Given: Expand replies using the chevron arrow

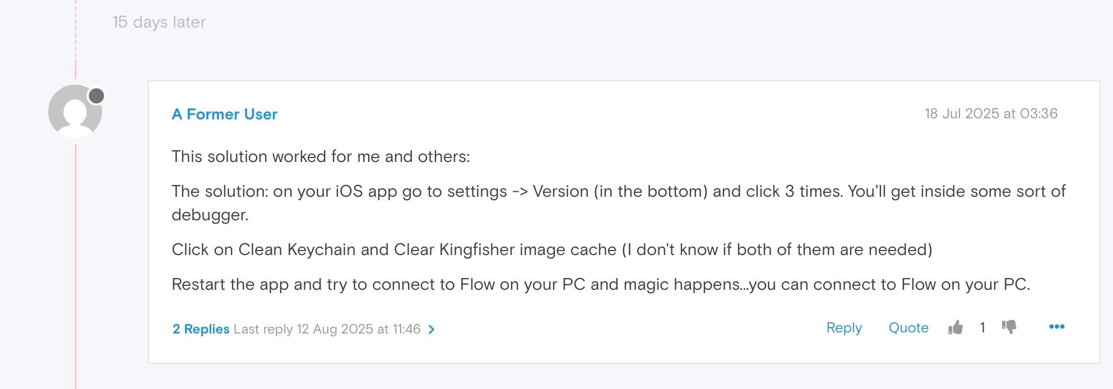Looking at the screenshot, I should [x=432, y=330].
